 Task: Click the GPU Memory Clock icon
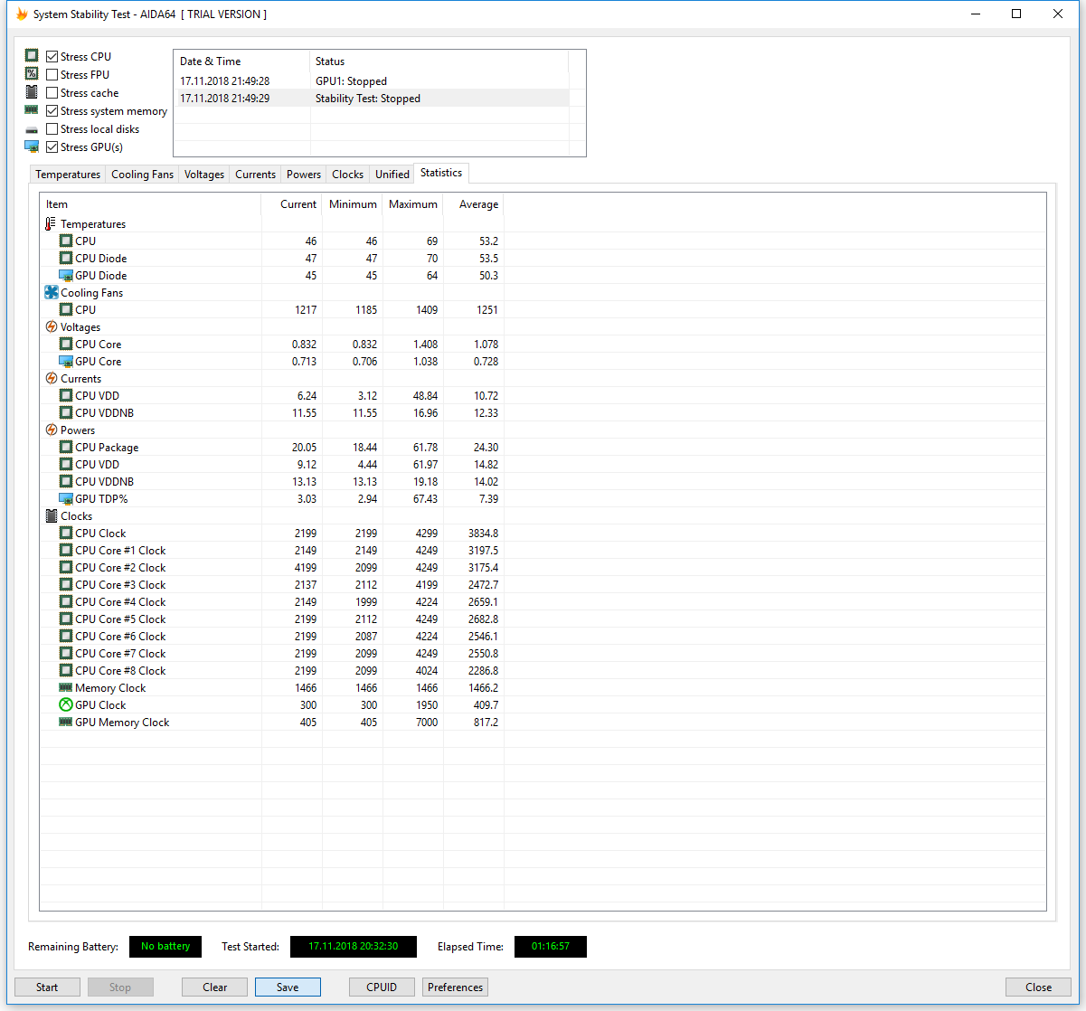[65, 722]
